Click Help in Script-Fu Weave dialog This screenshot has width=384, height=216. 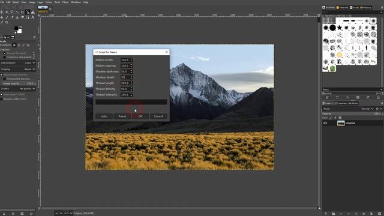[x=104, y=116]
